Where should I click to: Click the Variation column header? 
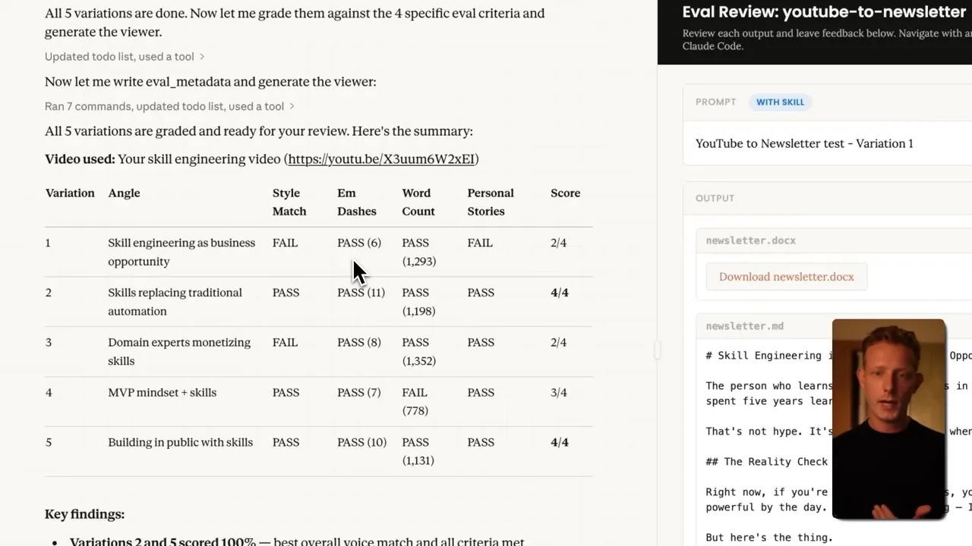tap(70, 193)
